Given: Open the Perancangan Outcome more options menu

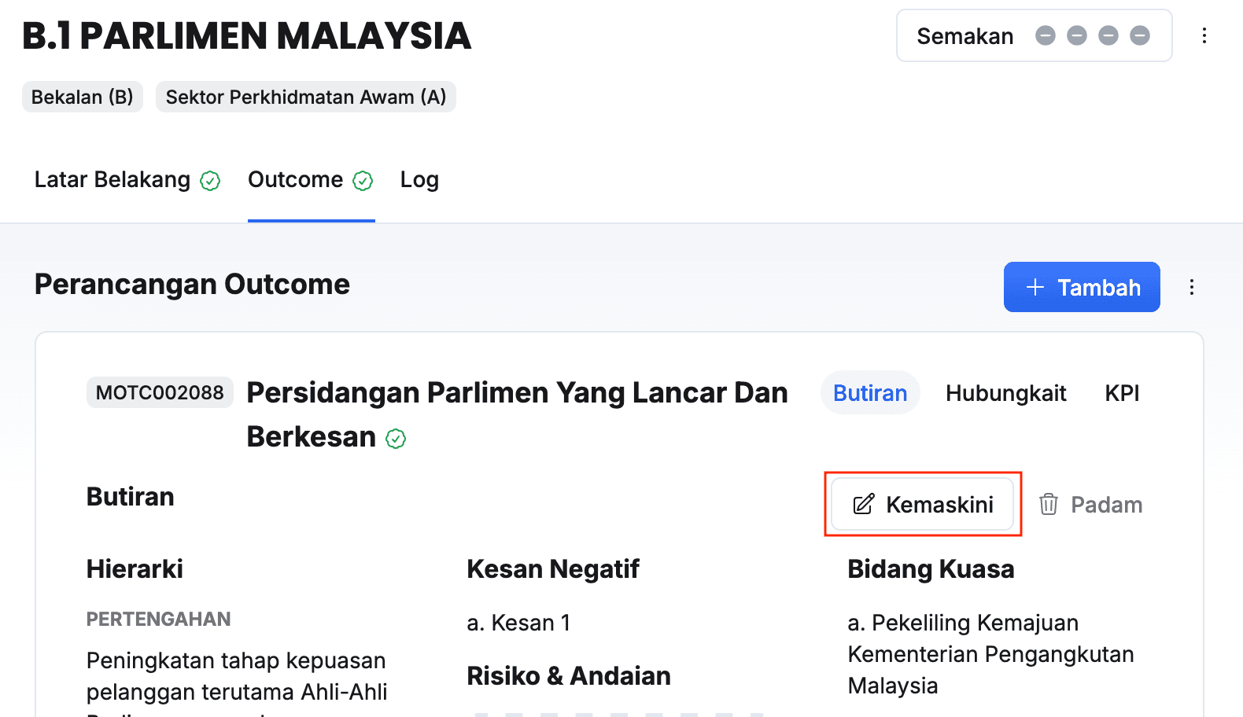Looking at the screenshot, I should coord(1192,287).
